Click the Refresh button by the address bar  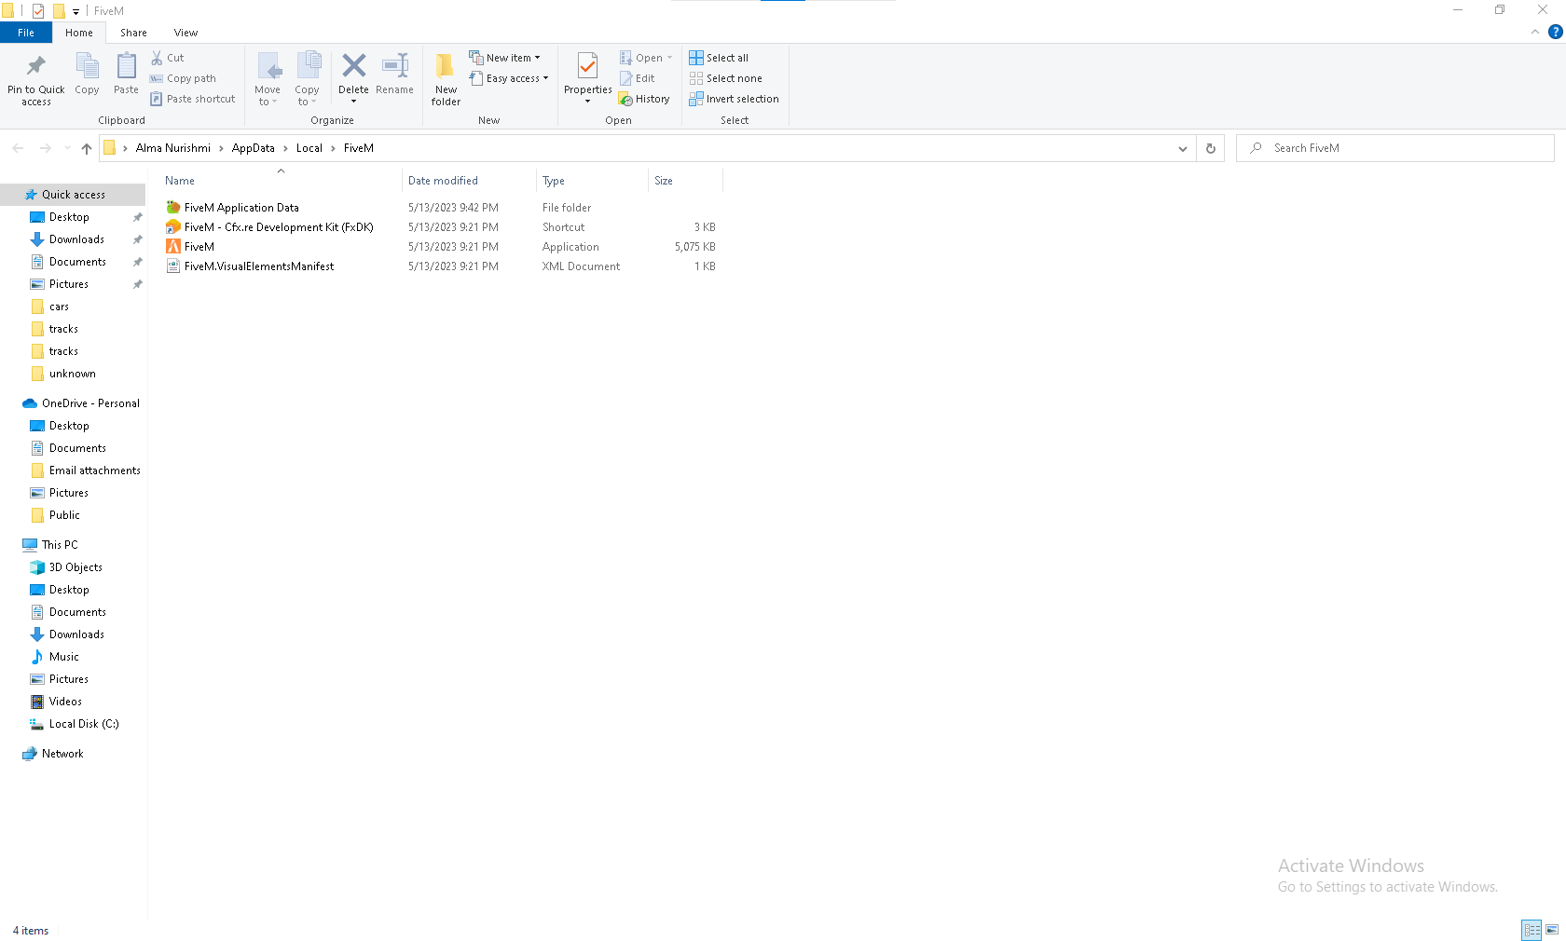pos(1211,148)
